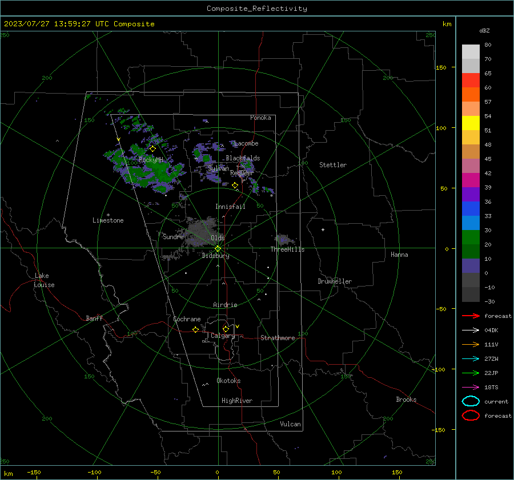This screenshot has height=480, width=514.
Task: Click the Composite_Reflectivity title
Action: 256,9
